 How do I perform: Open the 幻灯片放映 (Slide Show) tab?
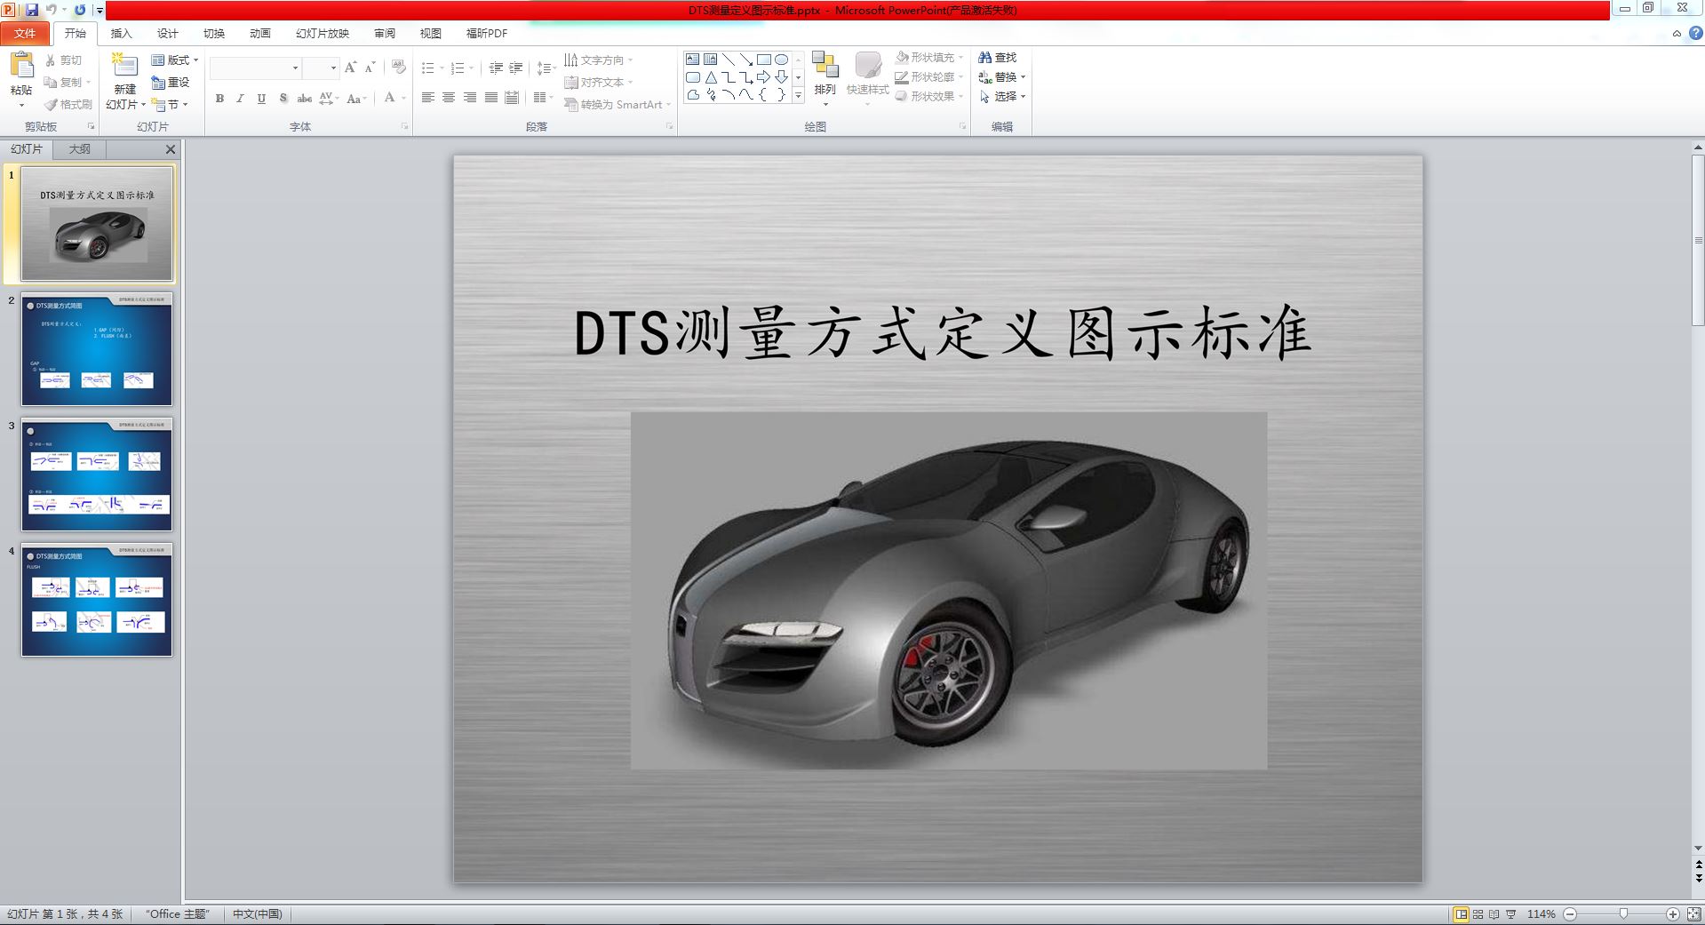(323, 34)
